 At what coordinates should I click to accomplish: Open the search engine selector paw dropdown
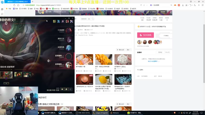151,5
